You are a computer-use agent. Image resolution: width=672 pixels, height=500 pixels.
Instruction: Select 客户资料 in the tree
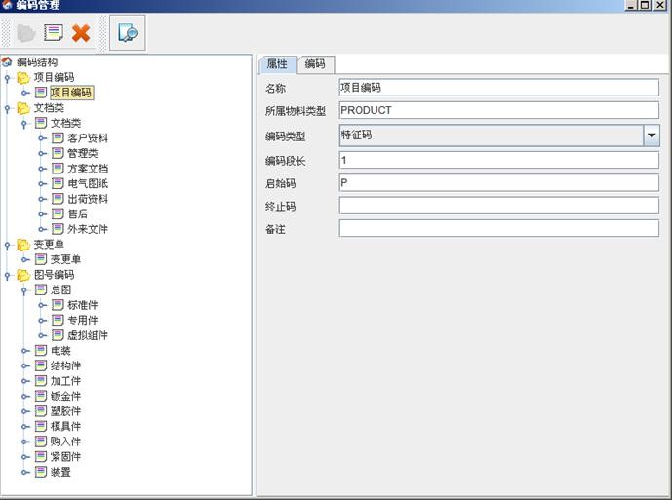87,138
